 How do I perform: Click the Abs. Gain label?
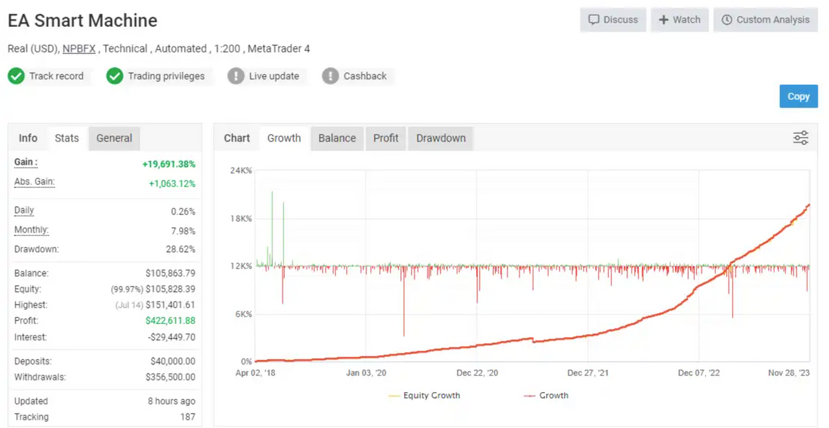click(35, 182)
